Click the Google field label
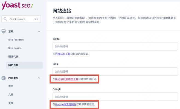180x109 pixels. pos(57,89)
